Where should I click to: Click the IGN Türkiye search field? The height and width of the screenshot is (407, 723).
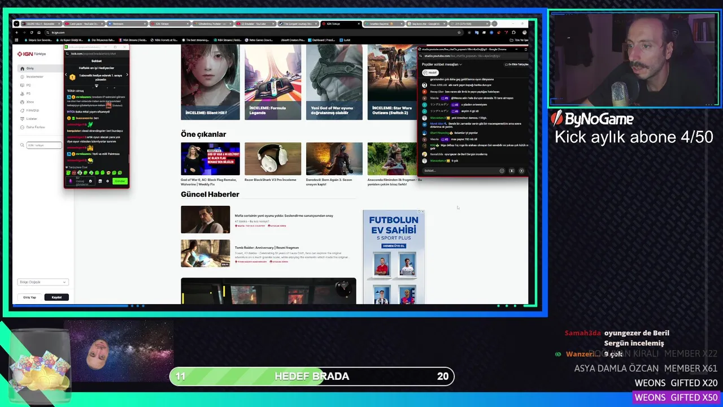click(44, 145)
